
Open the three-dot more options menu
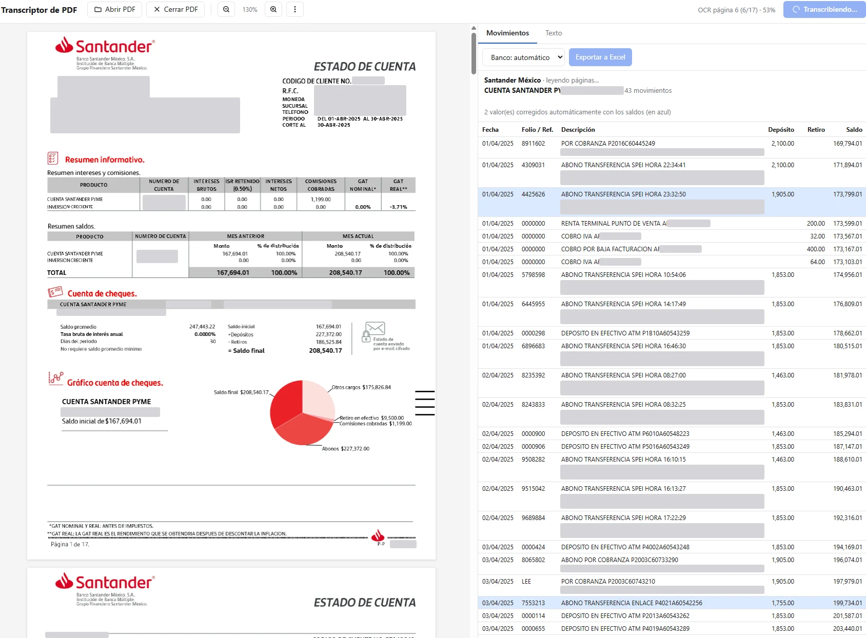[x=294, y=9]
